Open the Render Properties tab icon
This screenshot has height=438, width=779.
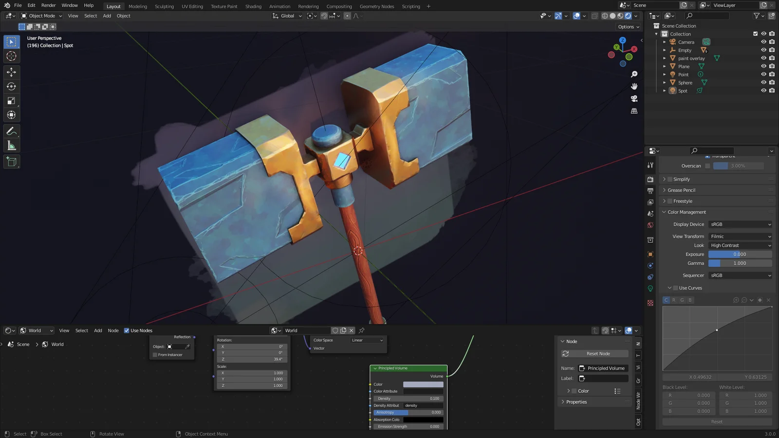(650, 179)
